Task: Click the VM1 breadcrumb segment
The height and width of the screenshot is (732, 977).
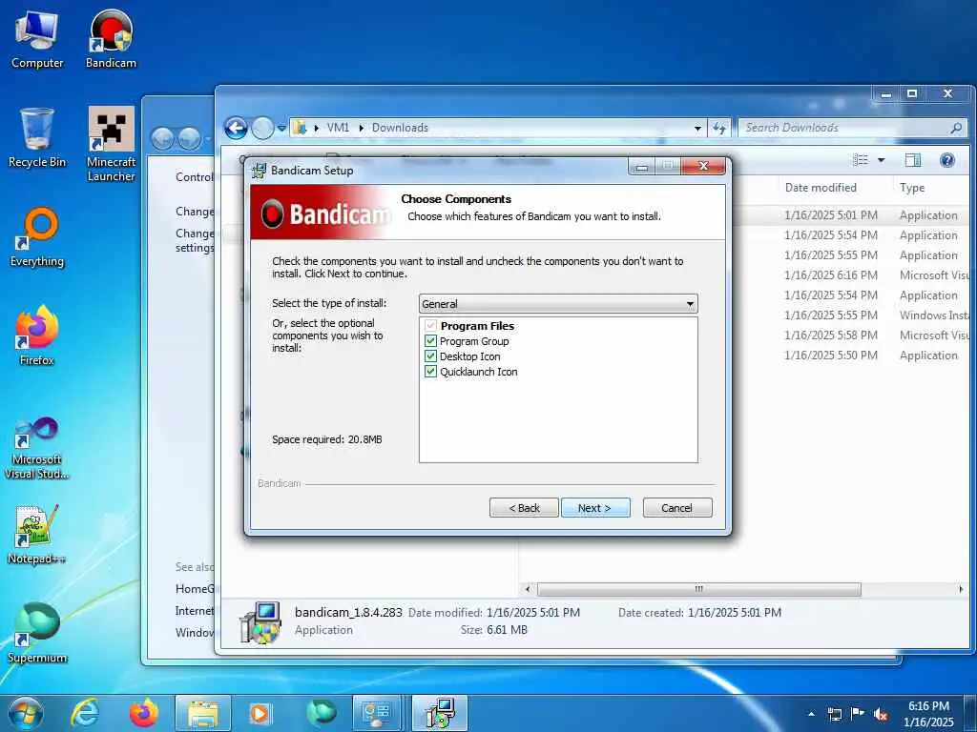Action: pos(338,128)
